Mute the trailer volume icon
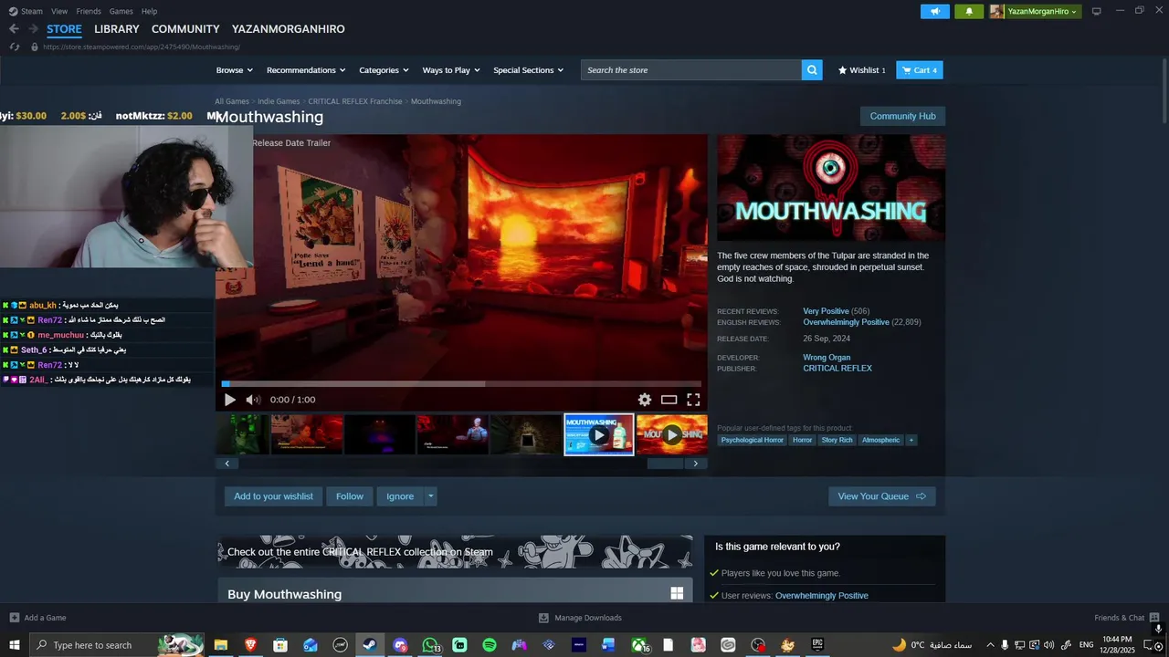Image resolution: width=1169 pixels, height=657 pixels. (x=253, y=400)
